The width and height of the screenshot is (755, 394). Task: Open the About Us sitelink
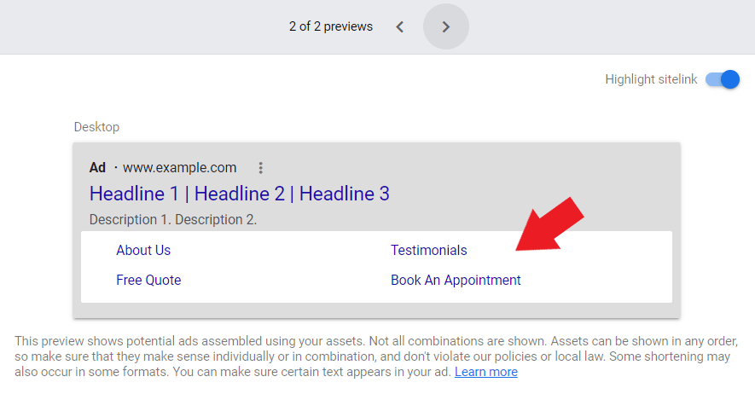coord(143,251)
